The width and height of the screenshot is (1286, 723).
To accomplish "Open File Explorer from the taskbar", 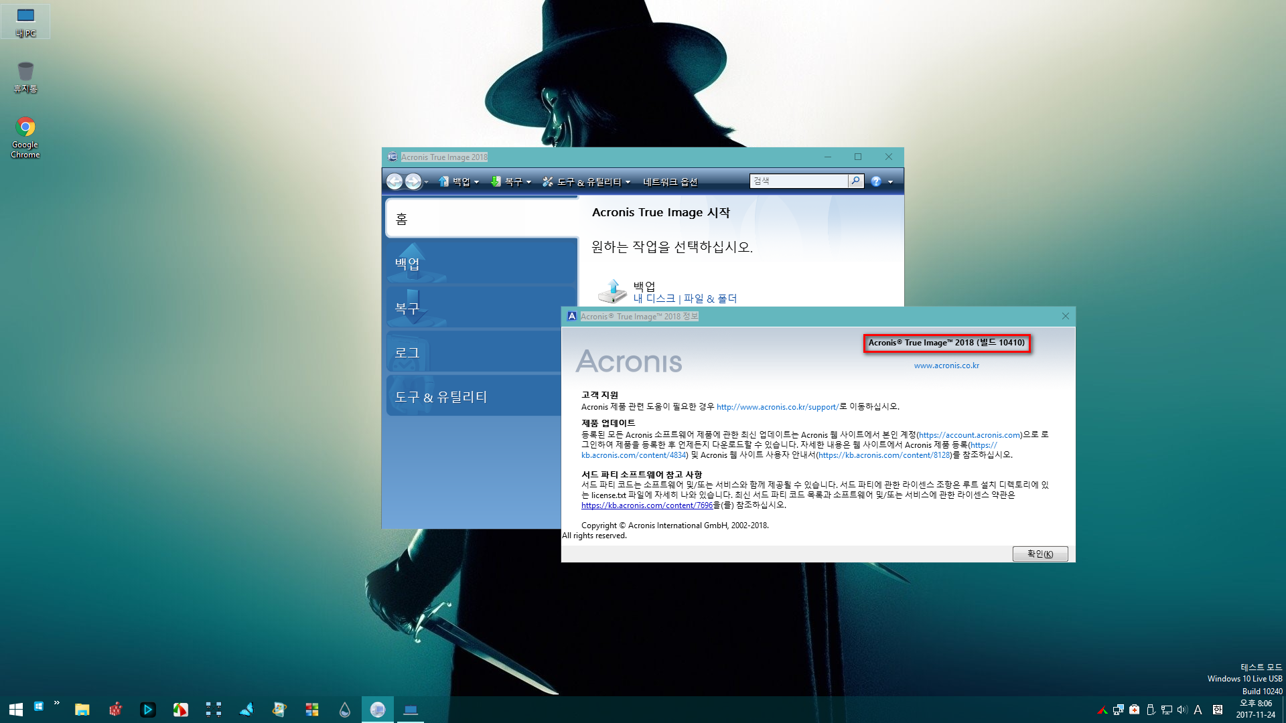I will (x=82, y=710).
